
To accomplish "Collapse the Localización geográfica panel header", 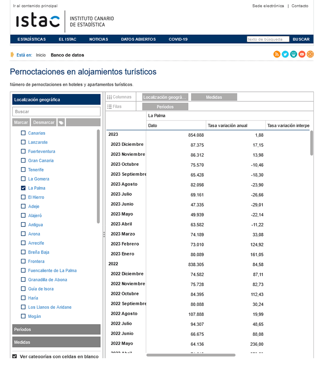I will (x=56, y=100).
